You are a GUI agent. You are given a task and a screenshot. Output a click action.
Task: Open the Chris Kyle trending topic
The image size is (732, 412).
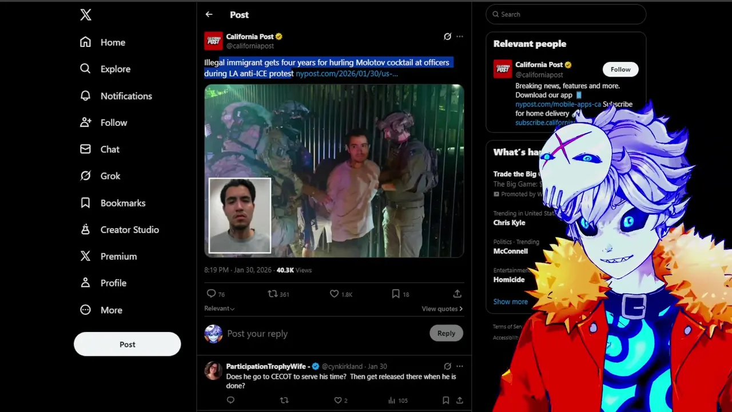(x=509, y=223)
